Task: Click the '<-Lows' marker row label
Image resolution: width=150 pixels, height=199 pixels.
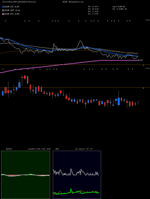Action: point(148,68)
